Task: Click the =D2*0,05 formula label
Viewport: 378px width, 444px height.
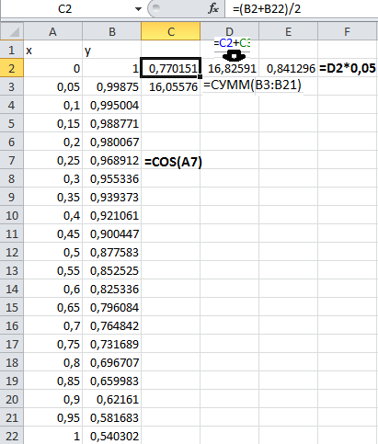Action: pyautogui.click(x=348, y=68)
